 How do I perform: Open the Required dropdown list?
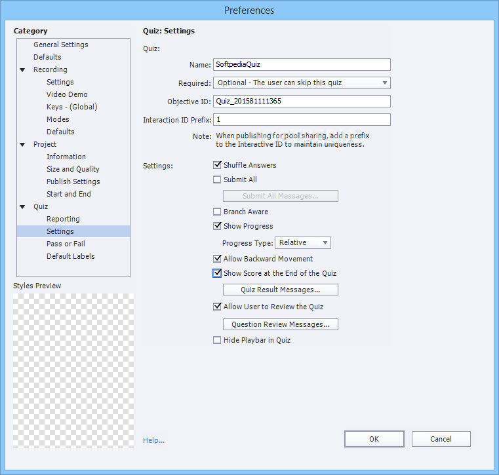302,83
